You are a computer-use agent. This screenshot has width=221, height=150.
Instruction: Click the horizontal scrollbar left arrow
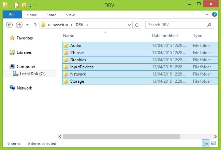point(60,136)
